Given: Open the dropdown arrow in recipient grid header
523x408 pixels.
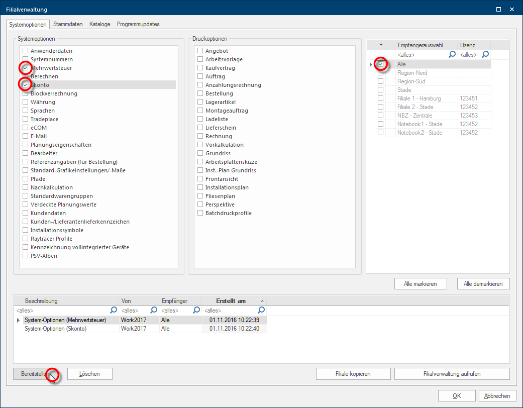Looking at the screenshot, I should click(381, 45).
